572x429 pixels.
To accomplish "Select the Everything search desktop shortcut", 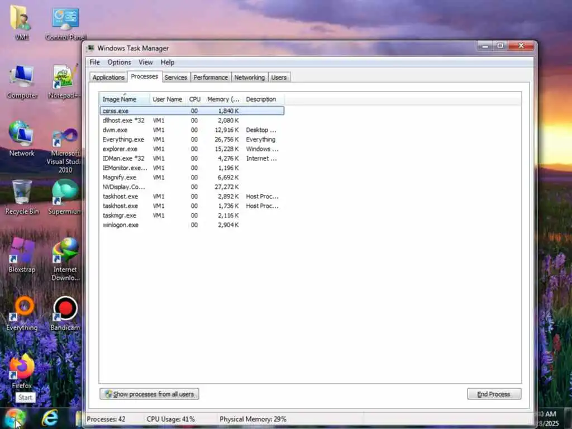I will 22,314.
